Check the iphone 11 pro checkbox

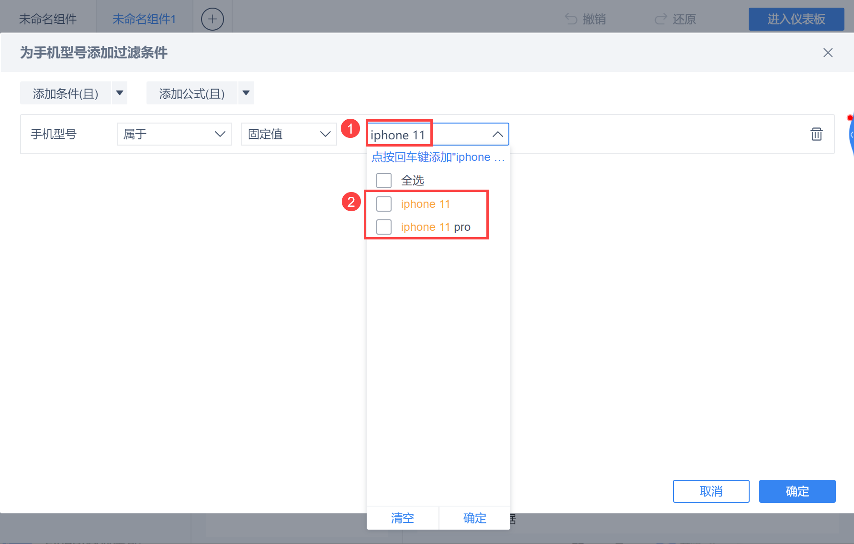coord(384,227)
